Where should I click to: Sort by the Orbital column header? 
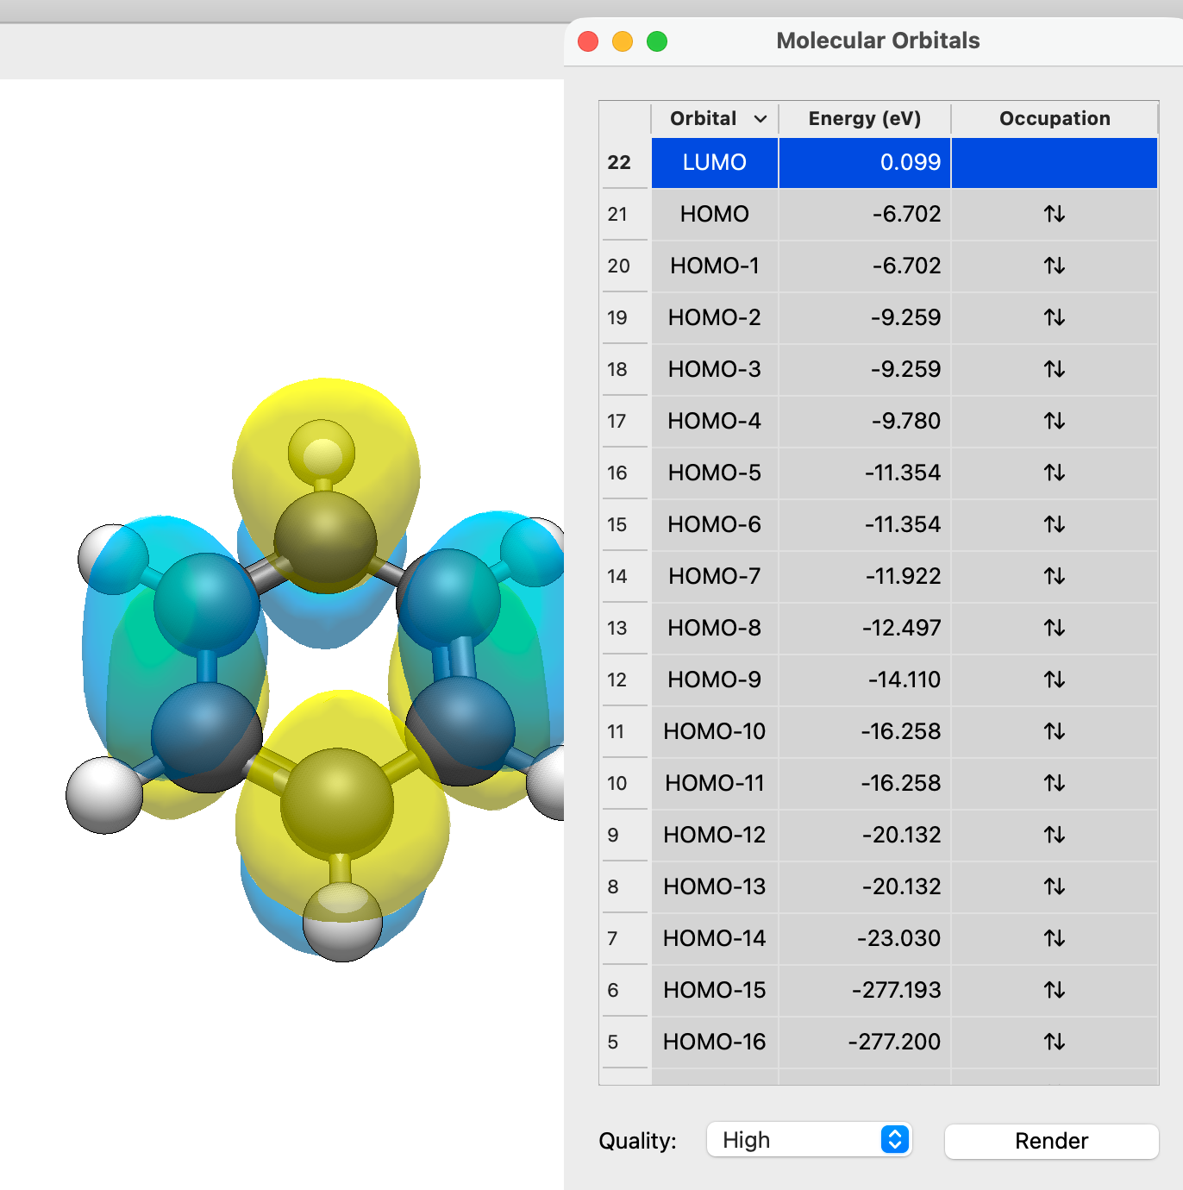(714, 119)
